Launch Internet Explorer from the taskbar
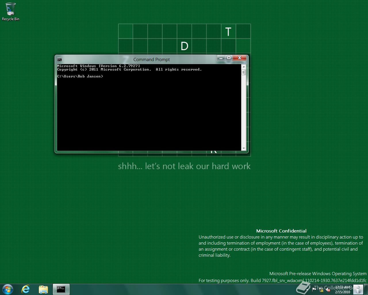 click(x=26, y=289)
